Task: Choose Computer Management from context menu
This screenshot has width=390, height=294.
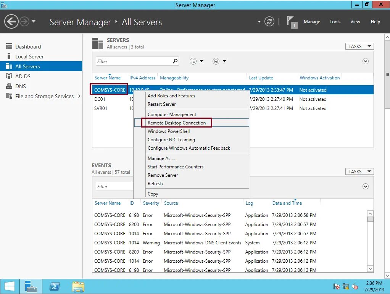Action: (x=192, y=115)
